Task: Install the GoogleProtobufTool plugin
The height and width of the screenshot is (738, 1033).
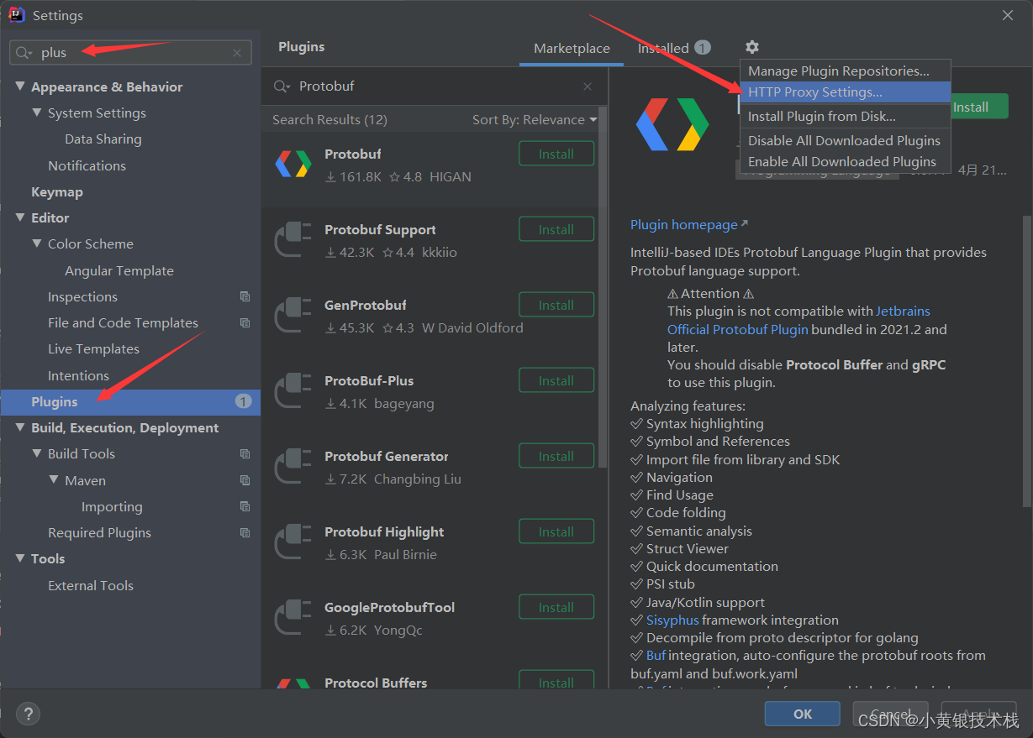Action: 556,607
